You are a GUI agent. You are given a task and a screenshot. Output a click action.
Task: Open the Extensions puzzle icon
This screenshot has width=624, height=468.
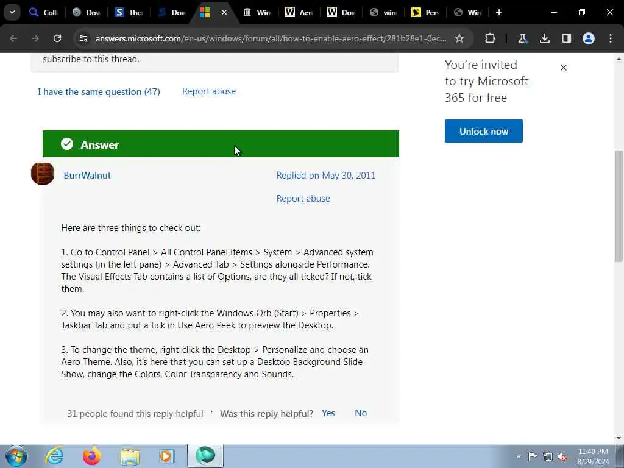(491, 38)
